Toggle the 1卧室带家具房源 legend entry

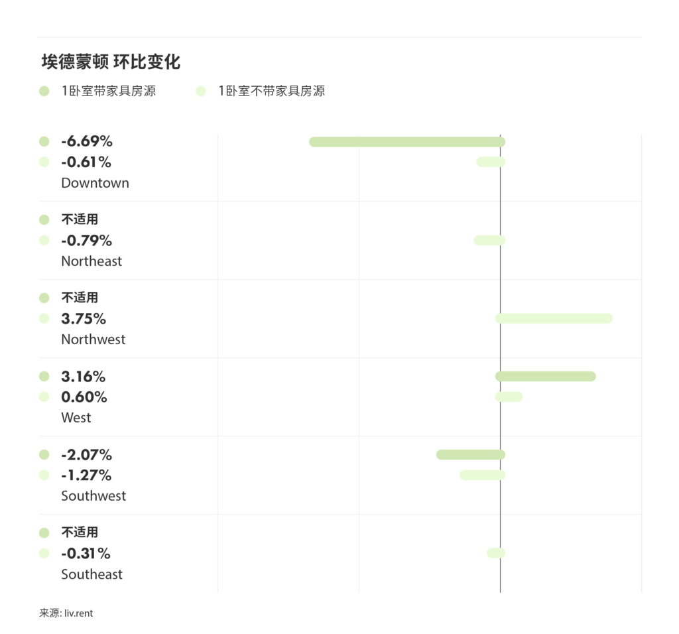99,92
